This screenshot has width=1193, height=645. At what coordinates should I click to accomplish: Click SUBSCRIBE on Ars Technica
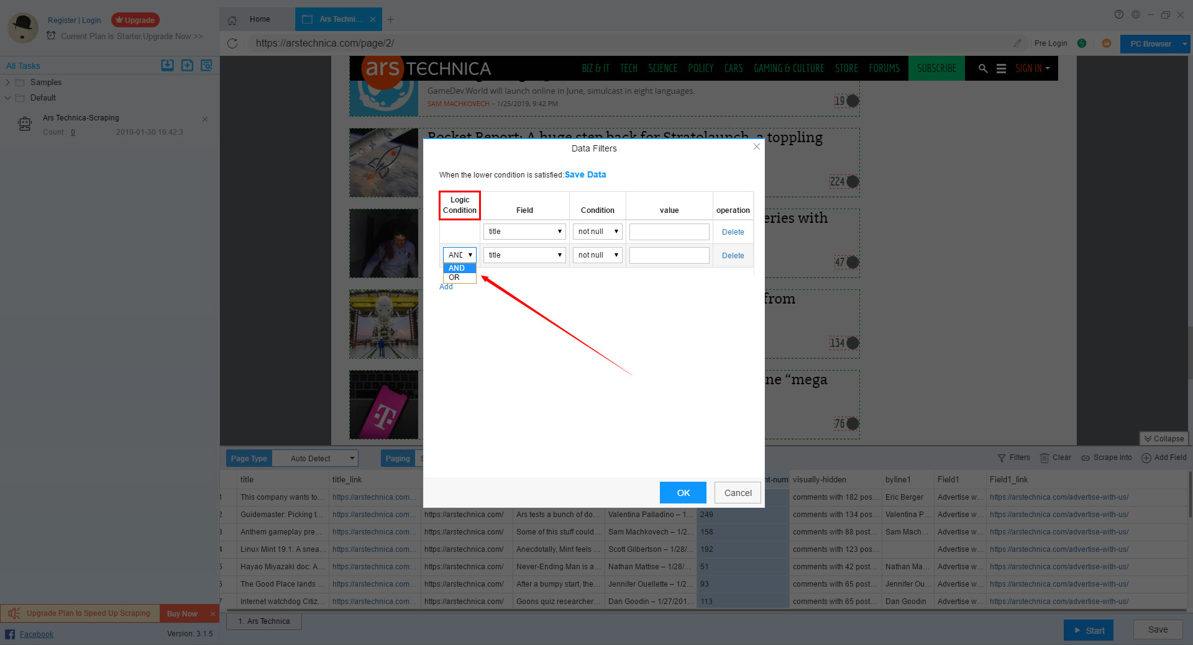pos(936,68)
